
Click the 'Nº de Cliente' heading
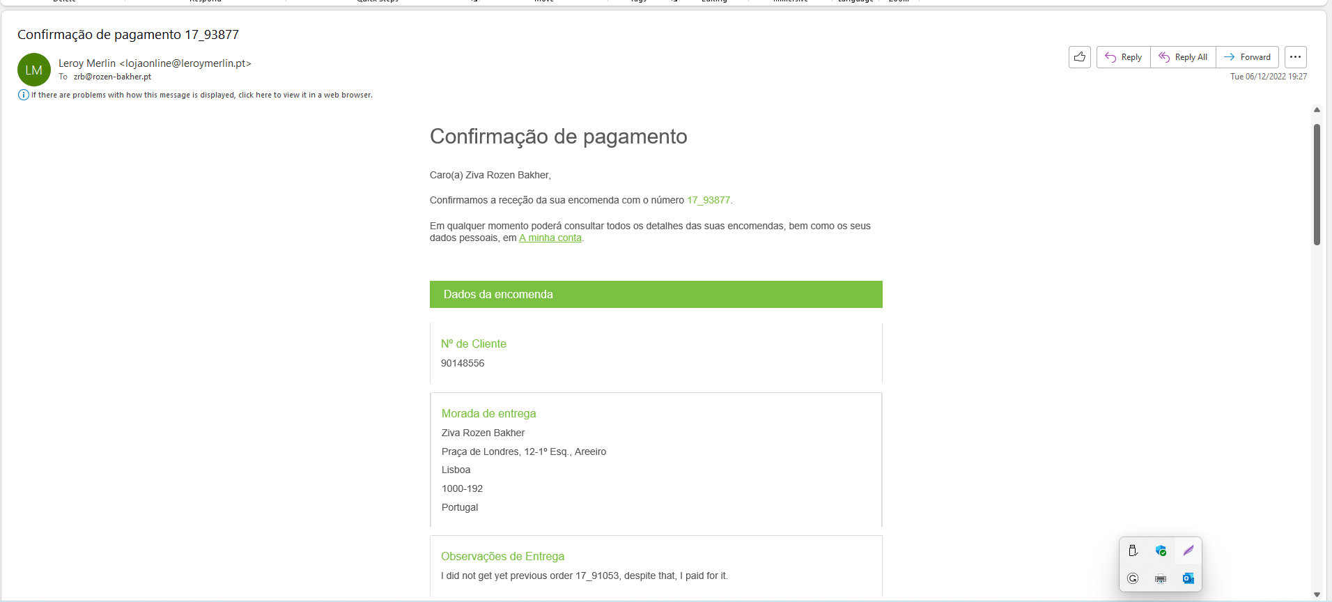pos(474,344)
